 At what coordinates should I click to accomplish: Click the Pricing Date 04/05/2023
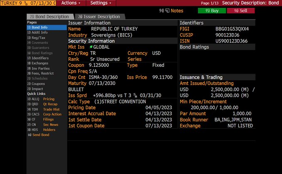(x=159, y=108)
